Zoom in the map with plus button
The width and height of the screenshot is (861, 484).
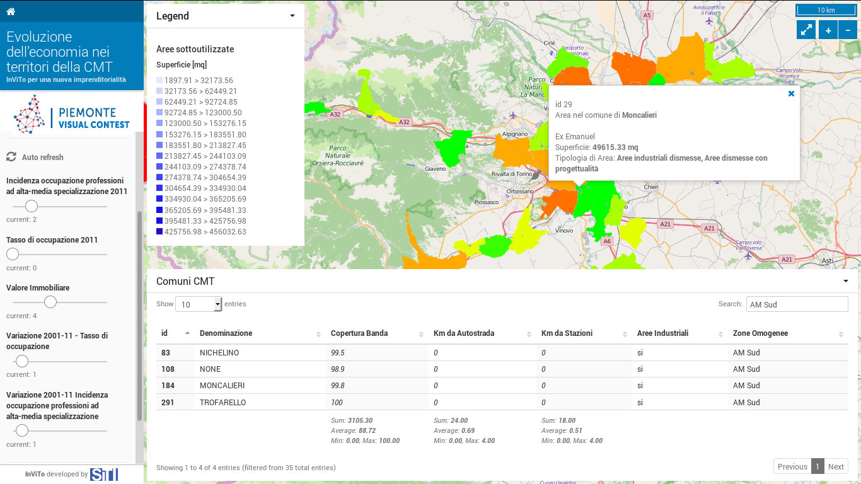click(x=828, y=30)
